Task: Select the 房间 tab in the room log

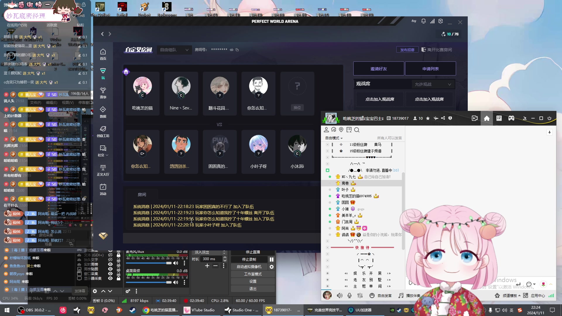Action: click(x=142, y=195)
